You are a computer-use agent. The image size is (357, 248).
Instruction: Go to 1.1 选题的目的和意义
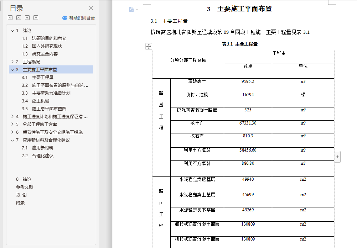click(x=44, y=38)
